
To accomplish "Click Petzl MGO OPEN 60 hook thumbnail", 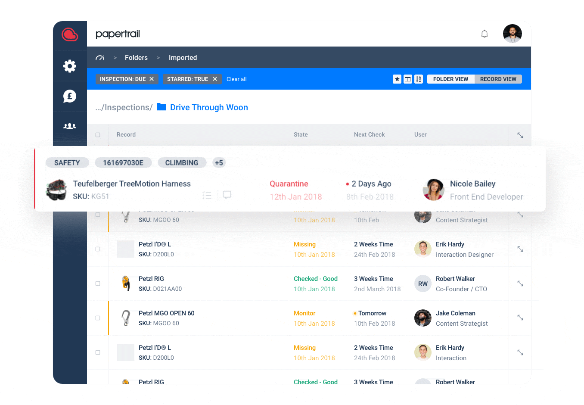I will [126, 318].
